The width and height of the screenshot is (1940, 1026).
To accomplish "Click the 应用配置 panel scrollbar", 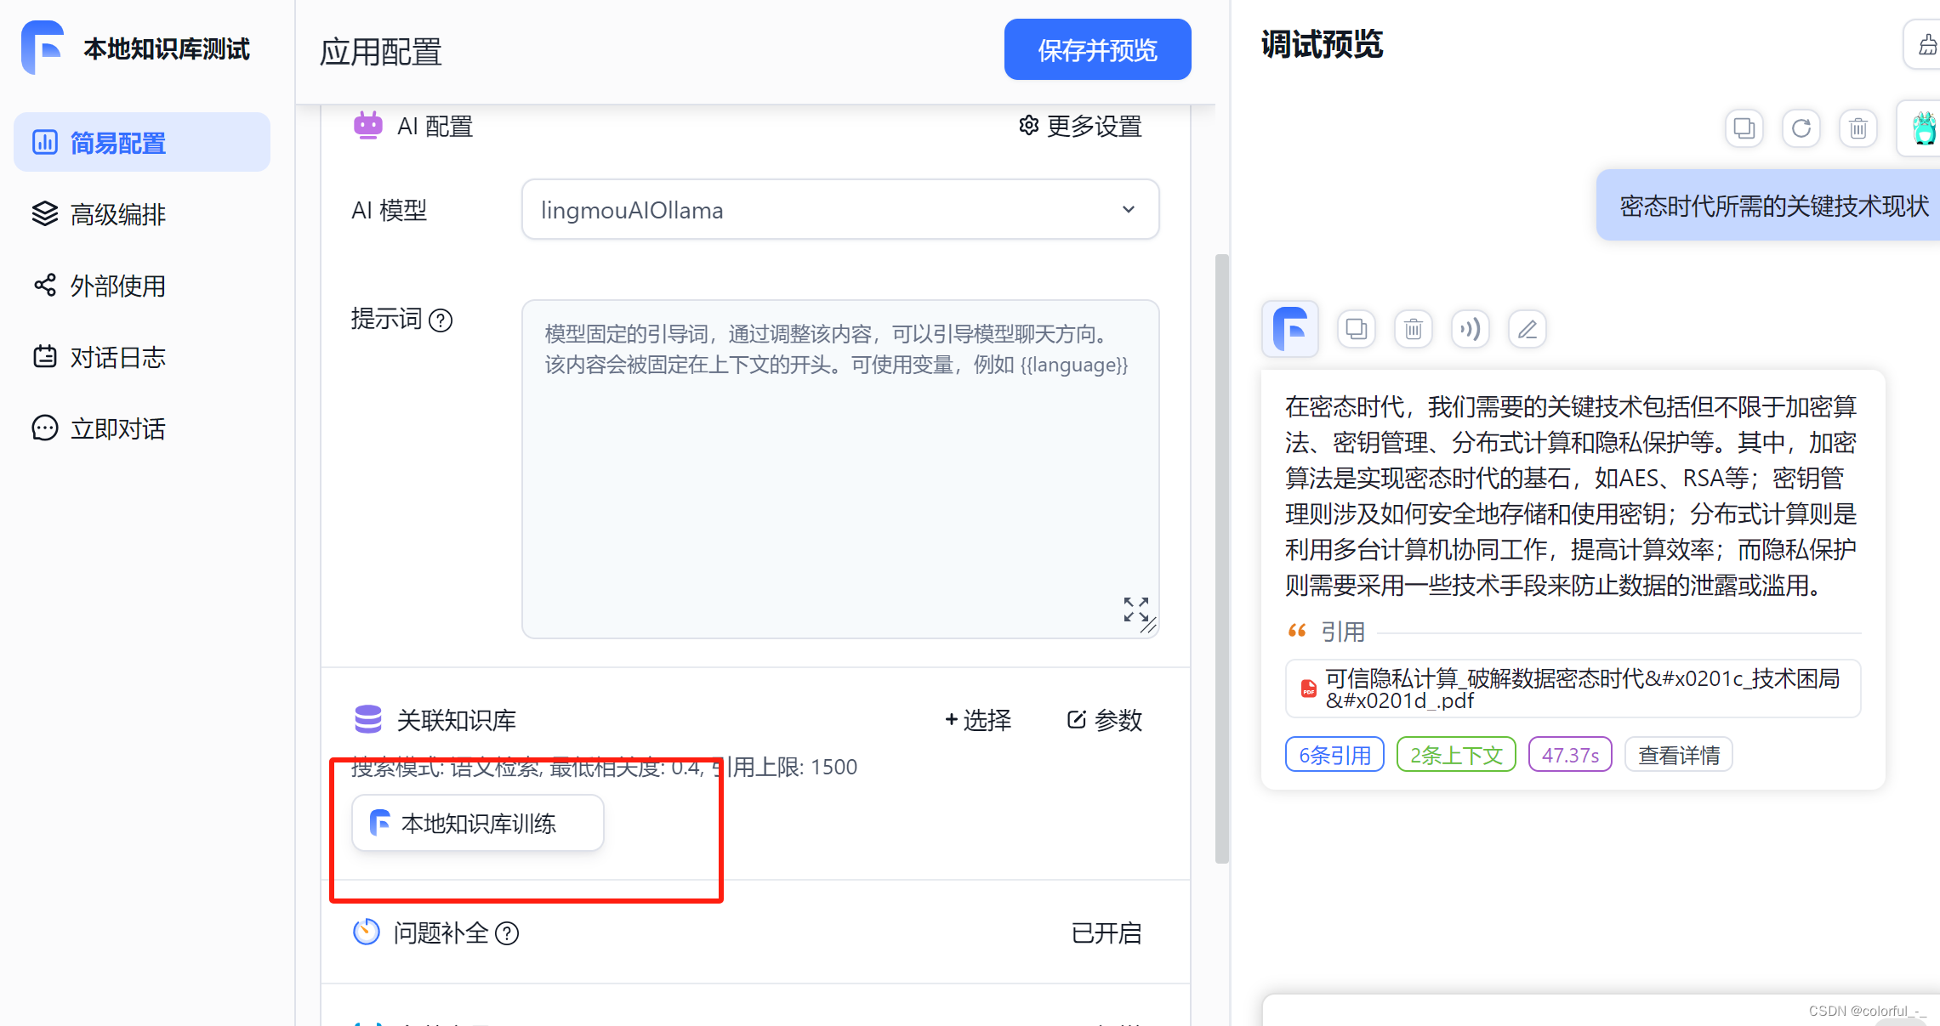I will point(1222,558).
